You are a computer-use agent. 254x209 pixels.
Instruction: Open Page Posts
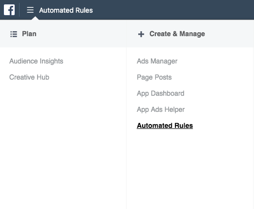(x=154, y=77)
